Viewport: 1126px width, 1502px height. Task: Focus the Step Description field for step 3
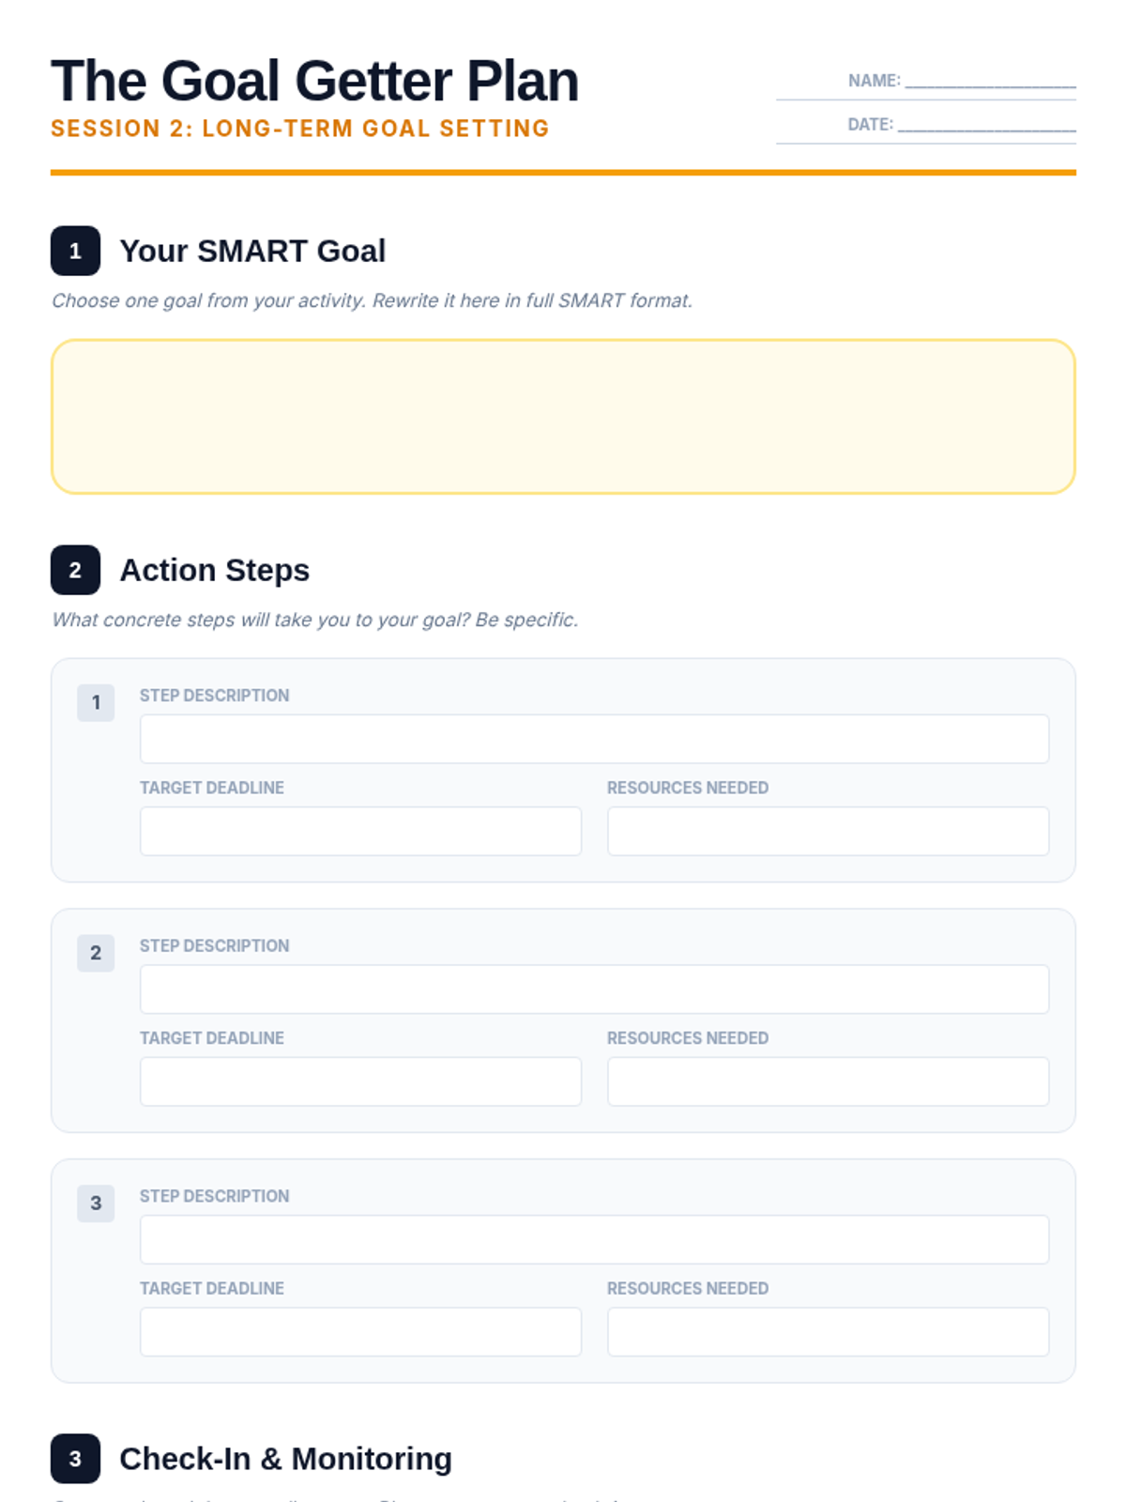tap(594, 1239)
